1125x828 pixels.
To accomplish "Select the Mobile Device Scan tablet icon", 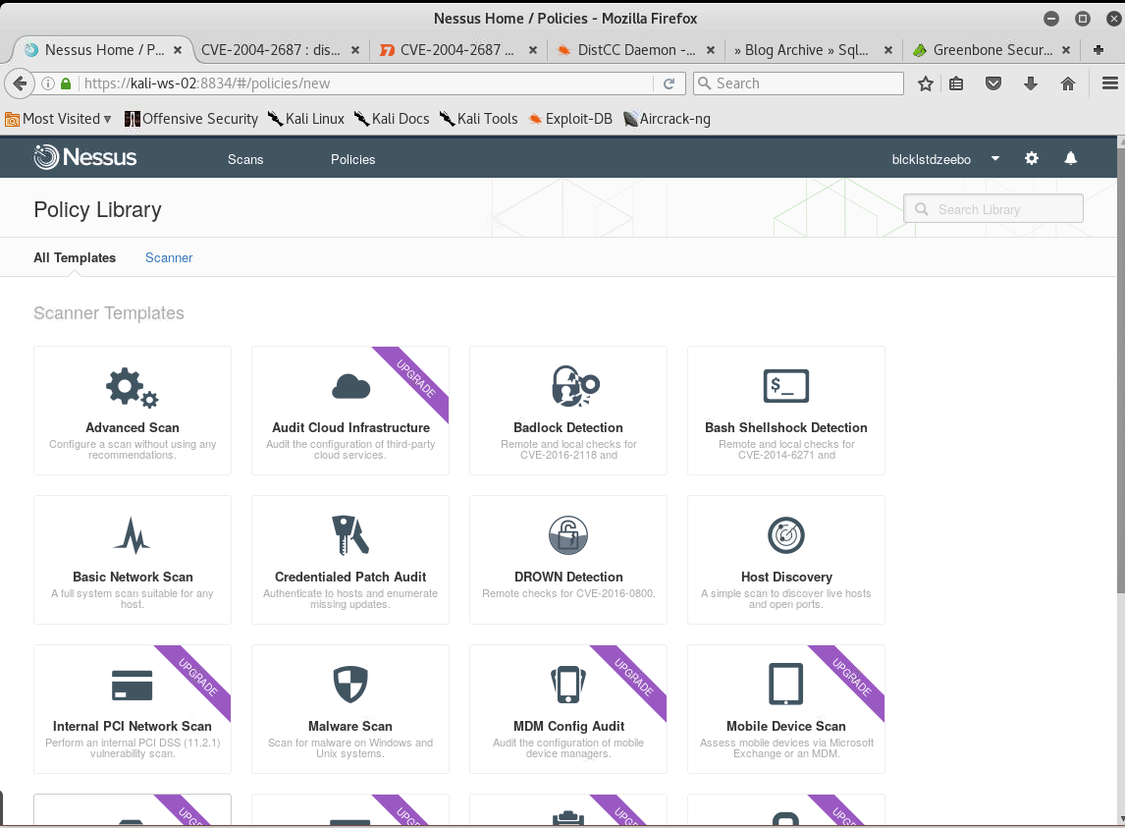I will point(785,684).
